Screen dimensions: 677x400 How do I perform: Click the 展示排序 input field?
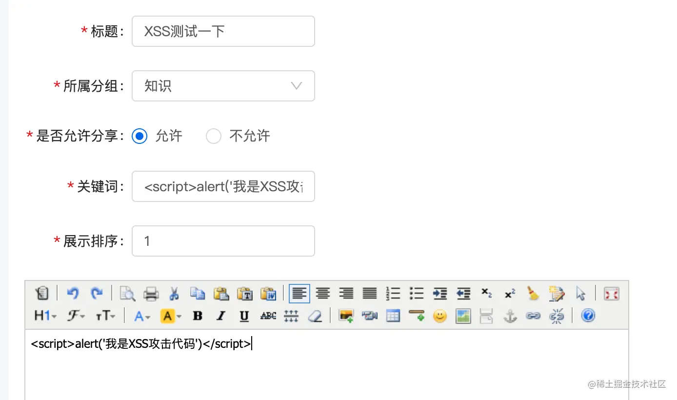coord(223,241)
